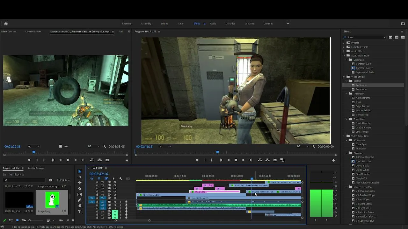
Task: Select the Razor tool
Action: (80, 189)
